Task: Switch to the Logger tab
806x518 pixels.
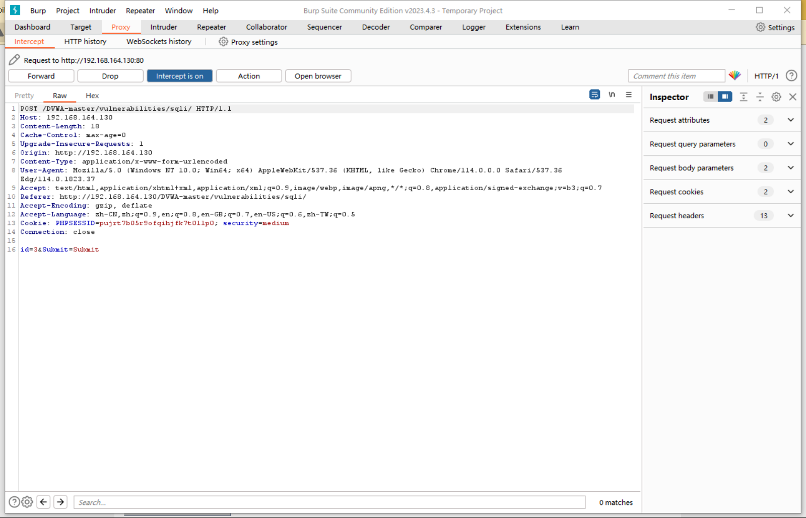Action: tap(474, 27)
